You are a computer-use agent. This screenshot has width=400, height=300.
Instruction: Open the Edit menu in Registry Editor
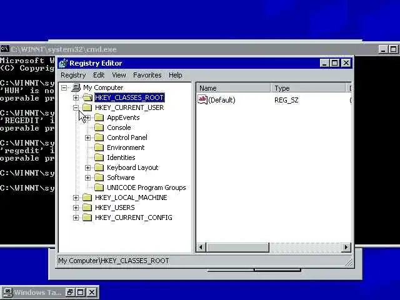(x=99, y=75)
